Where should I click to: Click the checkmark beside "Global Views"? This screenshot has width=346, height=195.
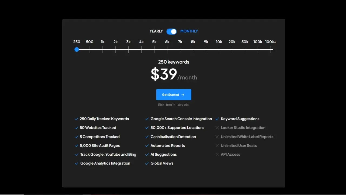(147, 163)
